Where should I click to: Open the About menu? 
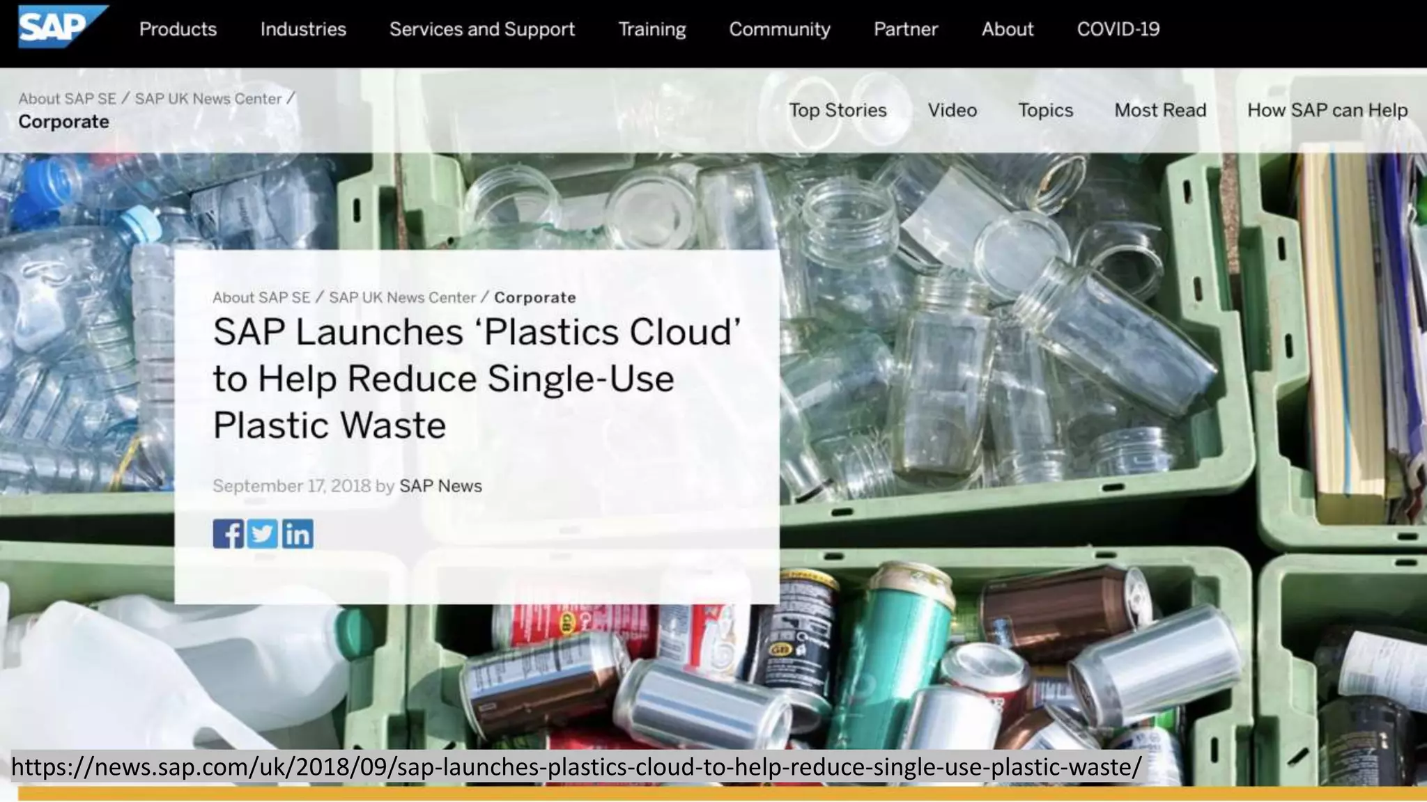pos(1008,29)
